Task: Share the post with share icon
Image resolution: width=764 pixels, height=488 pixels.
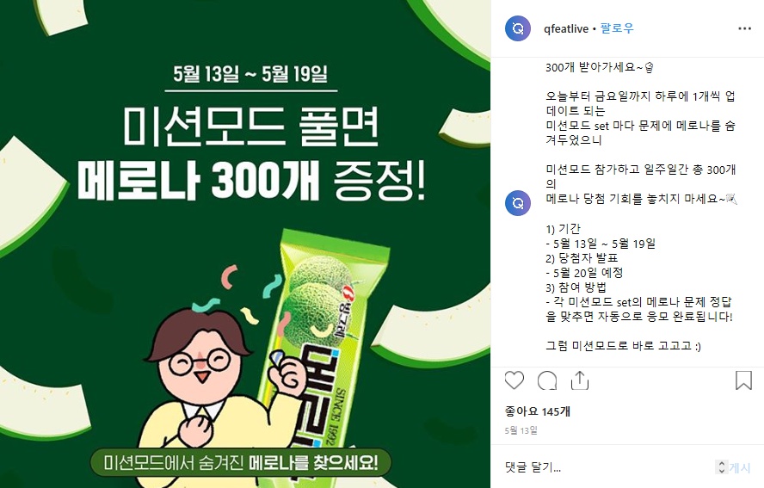Action: 580,380
